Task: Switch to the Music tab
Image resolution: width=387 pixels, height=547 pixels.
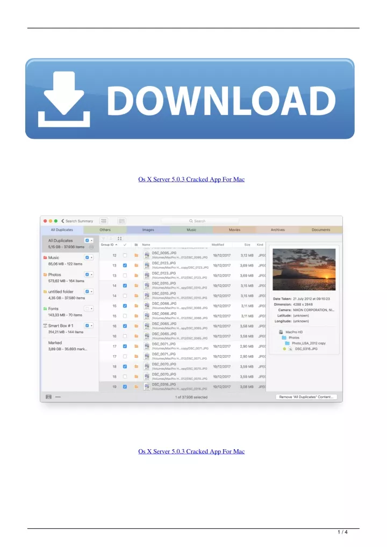Action: [x=191, y=230]
